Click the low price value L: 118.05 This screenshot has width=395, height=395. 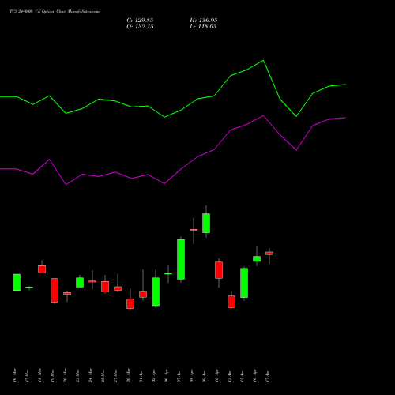203,27
